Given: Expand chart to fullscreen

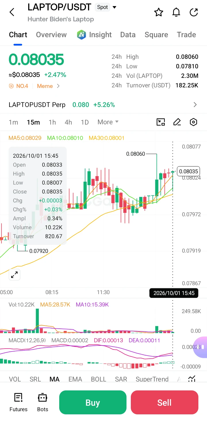Looking at the screenshot, I should click(x=14, y=275).
